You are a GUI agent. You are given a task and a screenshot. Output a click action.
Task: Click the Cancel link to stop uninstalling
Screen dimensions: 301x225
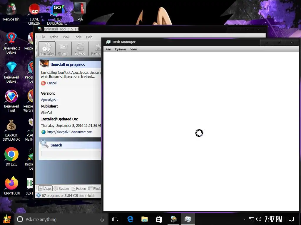52,83
